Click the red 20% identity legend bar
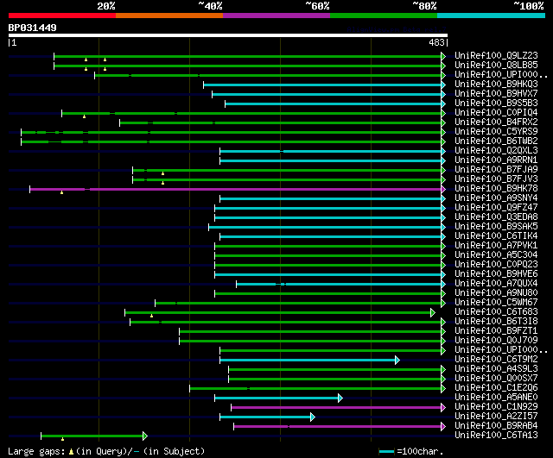Image resolution: width=553 pixels, height=458 pixels. coord(62,16)
